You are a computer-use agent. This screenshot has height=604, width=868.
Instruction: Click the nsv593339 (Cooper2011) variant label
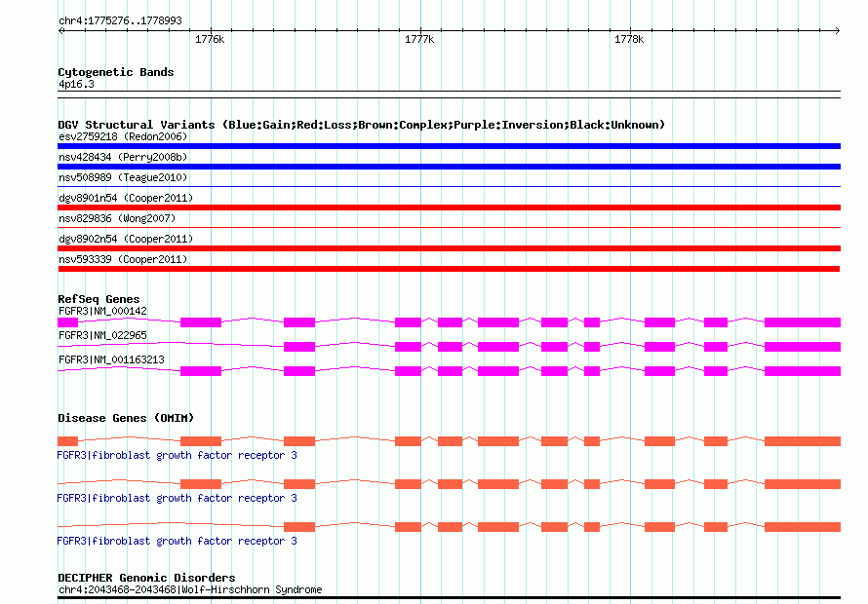coord(123,259)
